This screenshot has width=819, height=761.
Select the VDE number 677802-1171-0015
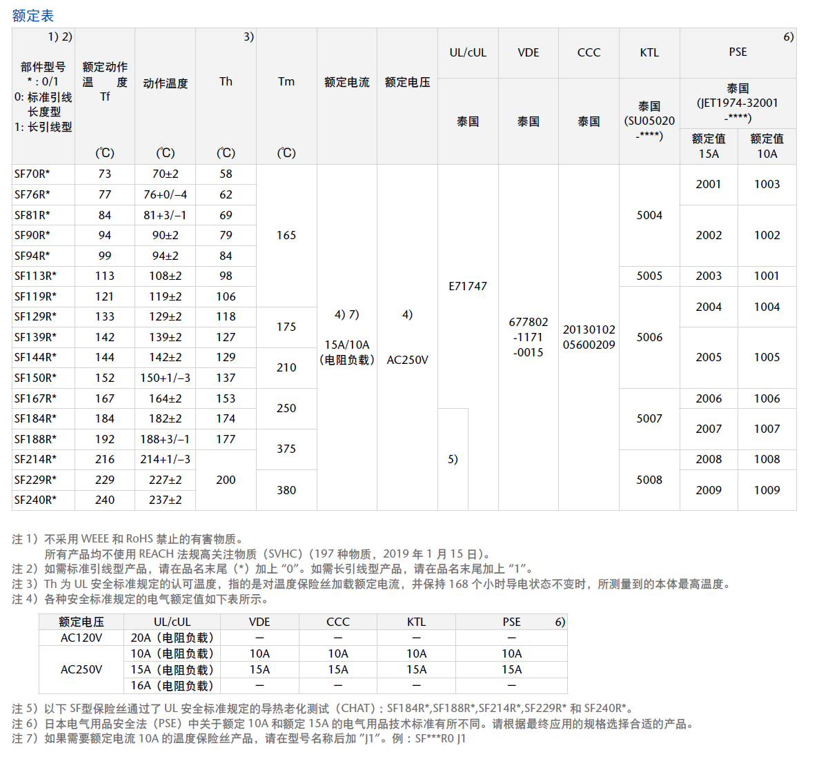coord(529,337)
